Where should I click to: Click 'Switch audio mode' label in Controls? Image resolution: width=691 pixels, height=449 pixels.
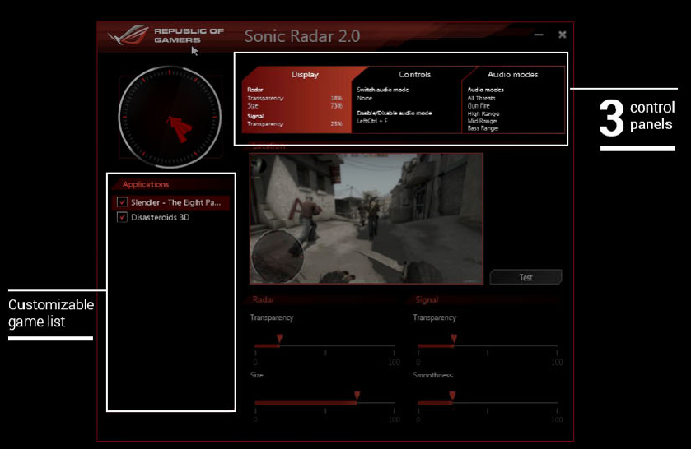(383, 90)
